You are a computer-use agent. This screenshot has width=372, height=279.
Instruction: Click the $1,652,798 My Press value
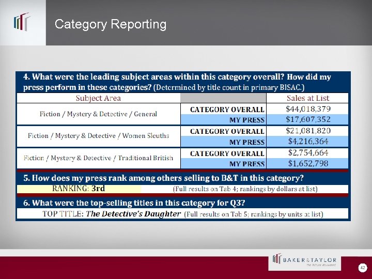point(308,163)
